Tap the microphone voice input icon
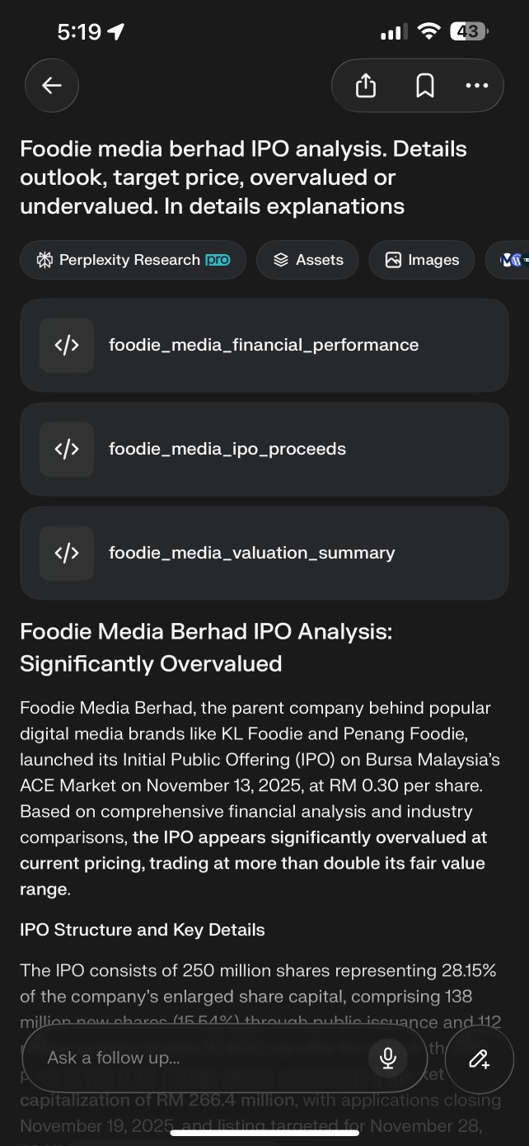Viewport: 529px width, 1146px height. (x=388, y=1058)
